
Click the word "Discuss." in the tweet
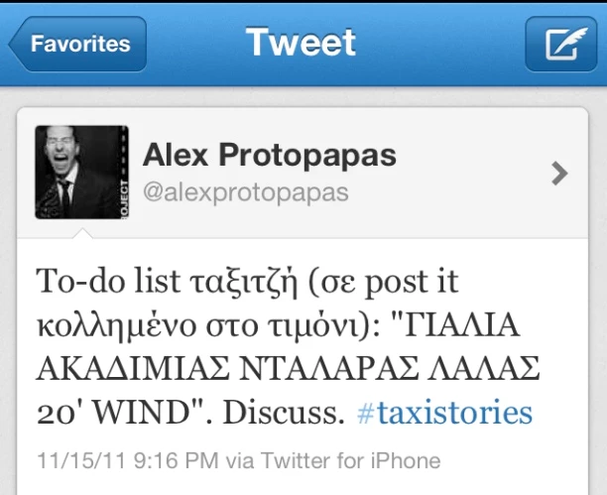[x=284, y=413]
